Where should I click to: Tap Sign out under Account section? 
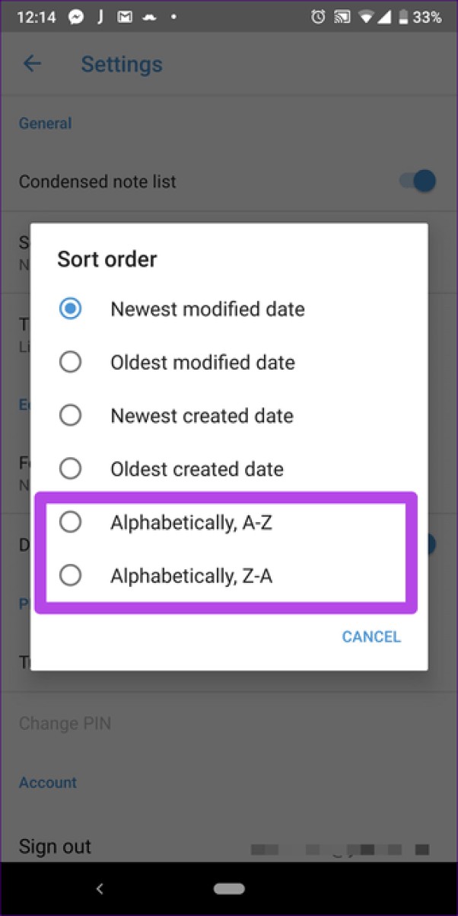(54, 846)
